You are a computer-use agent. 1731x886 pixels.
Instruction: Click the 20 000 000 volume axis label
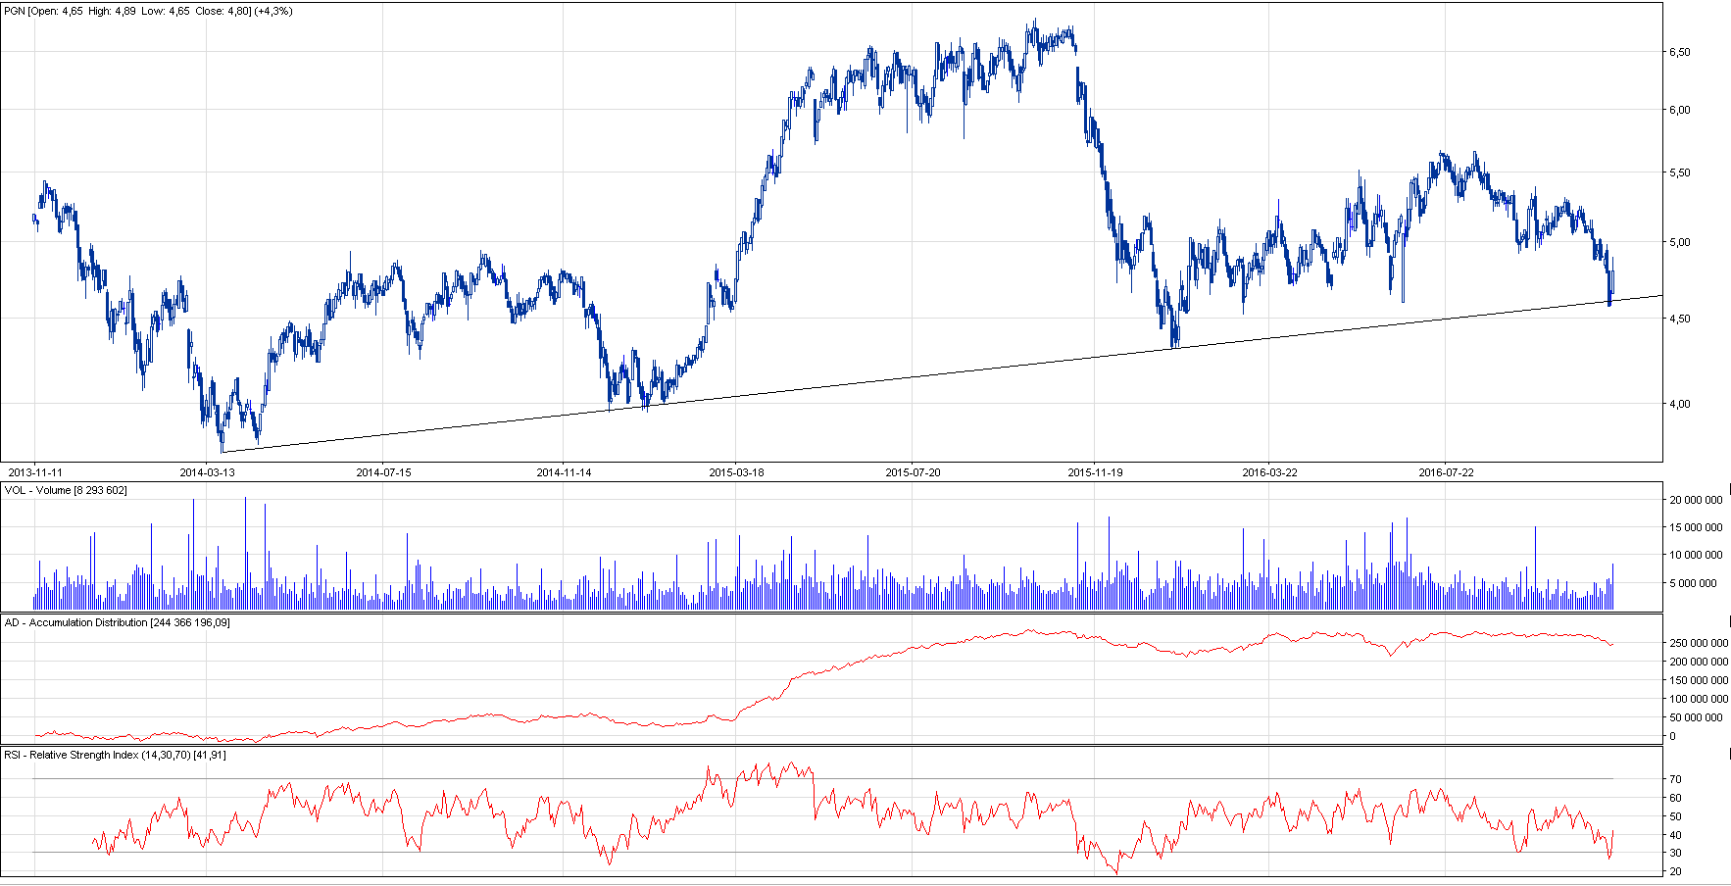(1696, 500)
